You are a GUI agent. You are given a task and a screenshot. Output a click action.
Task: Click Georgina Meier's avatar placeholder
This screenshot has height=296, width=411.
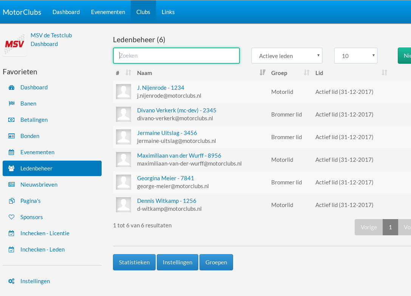tap(124, 182)
